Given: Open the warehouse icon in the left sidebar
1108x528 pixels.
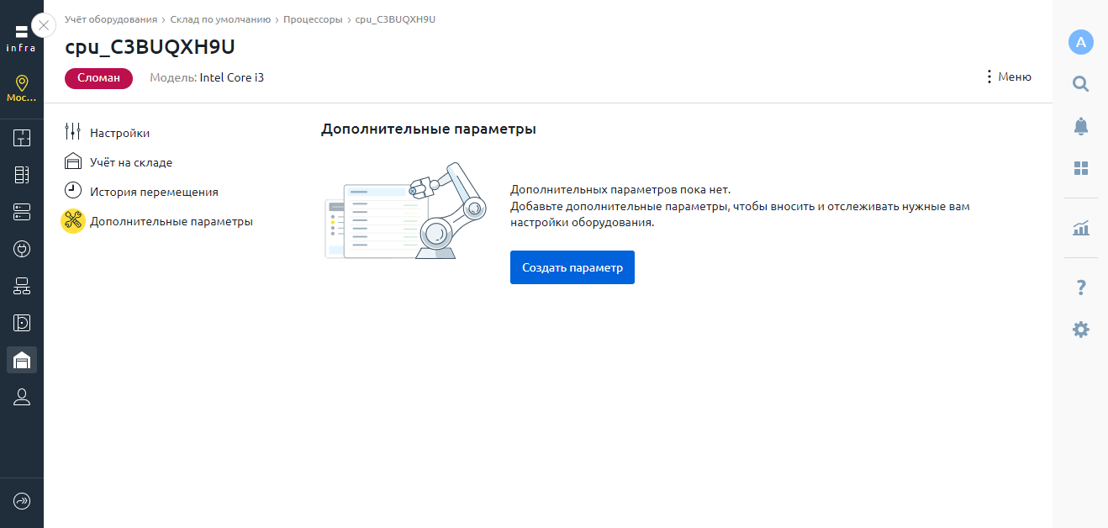Looking at the screenshot, I should point(22,360).
